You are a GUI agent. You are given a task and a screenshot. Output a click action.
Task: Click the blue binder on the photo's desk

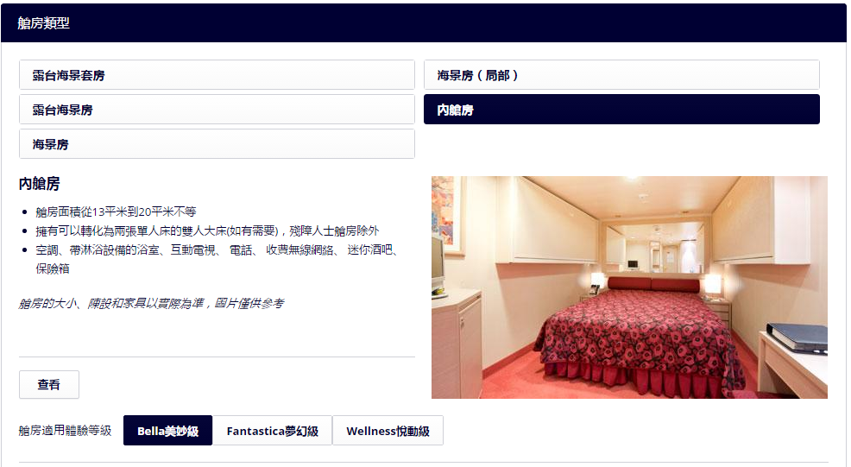tap(797, 337)
